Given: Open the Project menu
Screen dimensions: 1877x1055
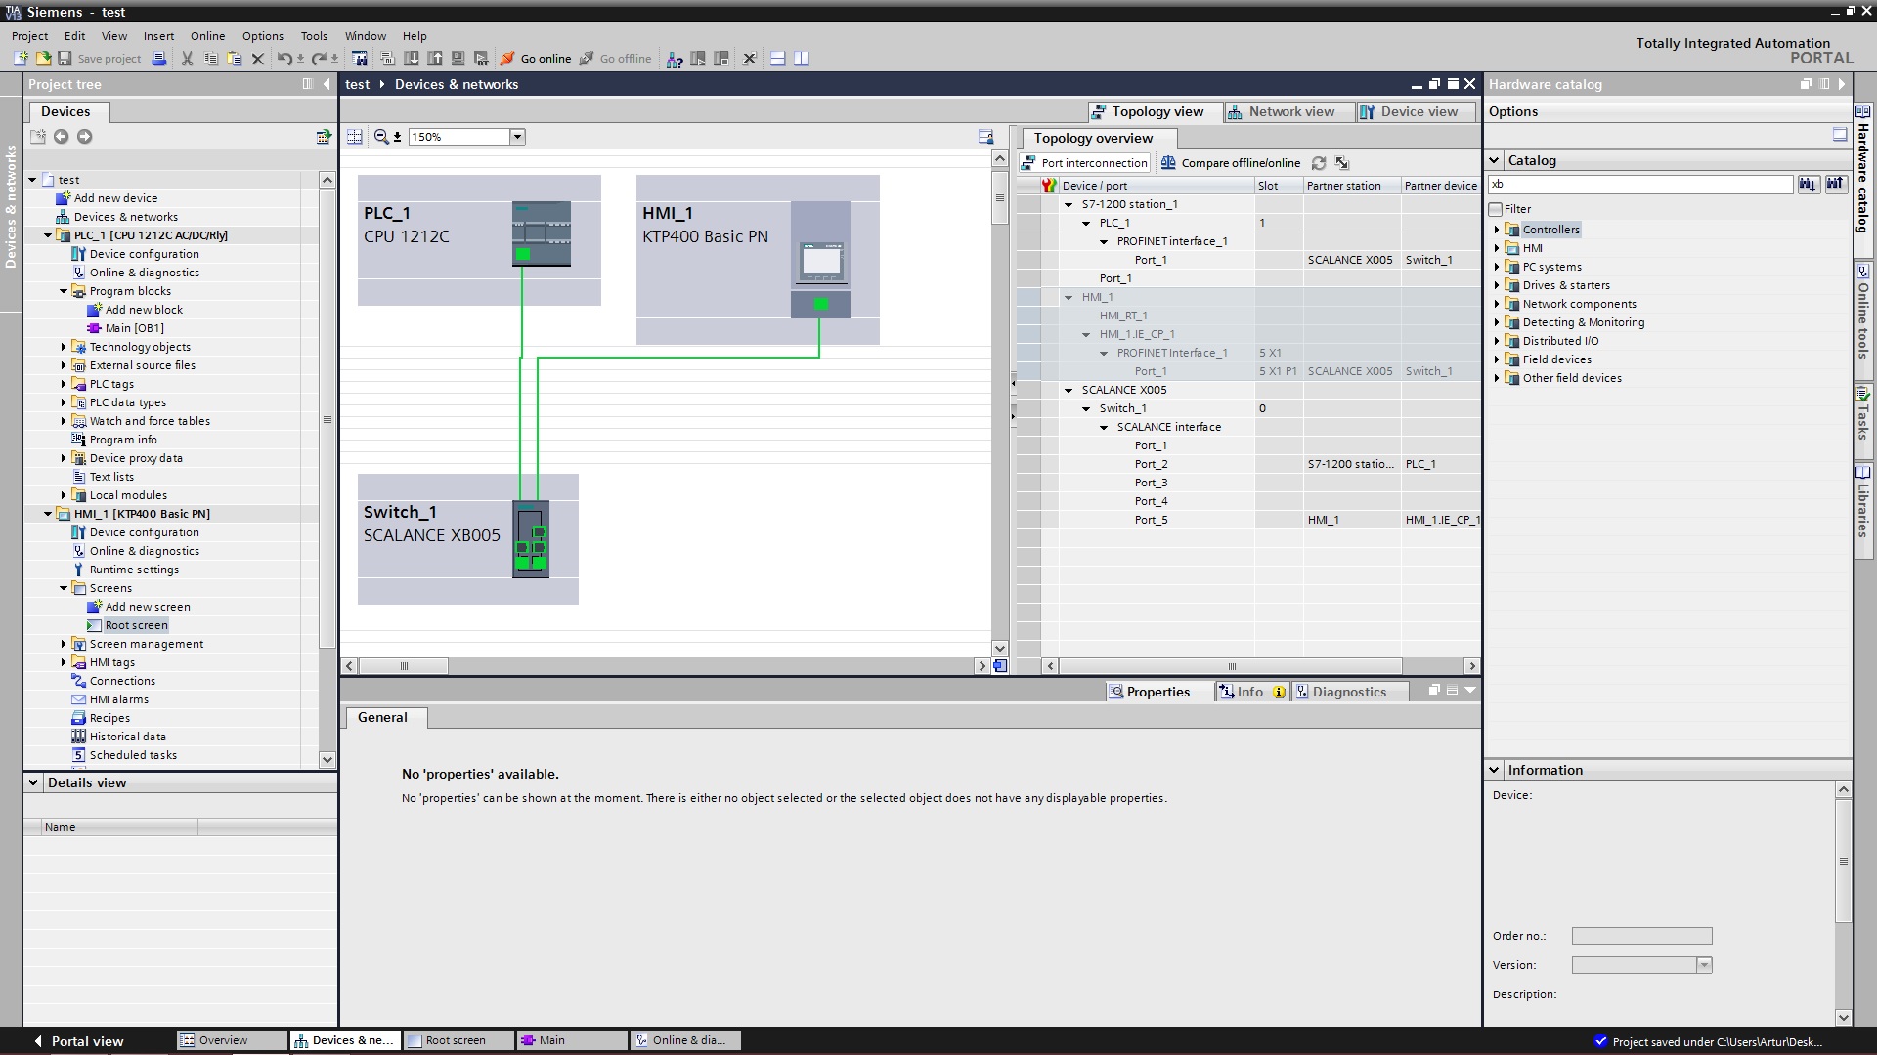Looking at the screenshot, I should tap(30, 36).
